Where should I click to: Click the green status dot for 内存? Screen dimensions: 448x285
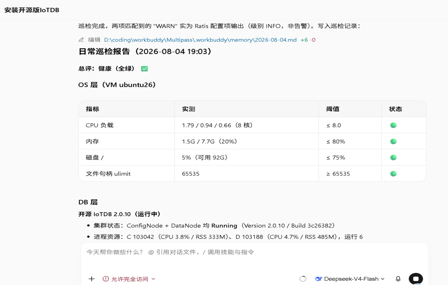click(x=393, y=141)
